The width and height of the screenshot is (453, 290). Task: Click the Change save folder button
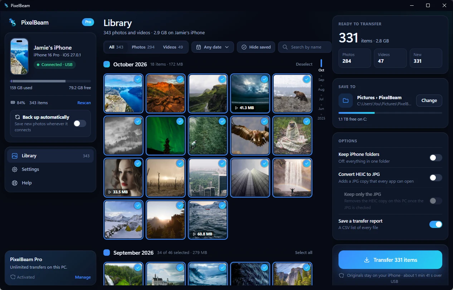pos(429,101)
